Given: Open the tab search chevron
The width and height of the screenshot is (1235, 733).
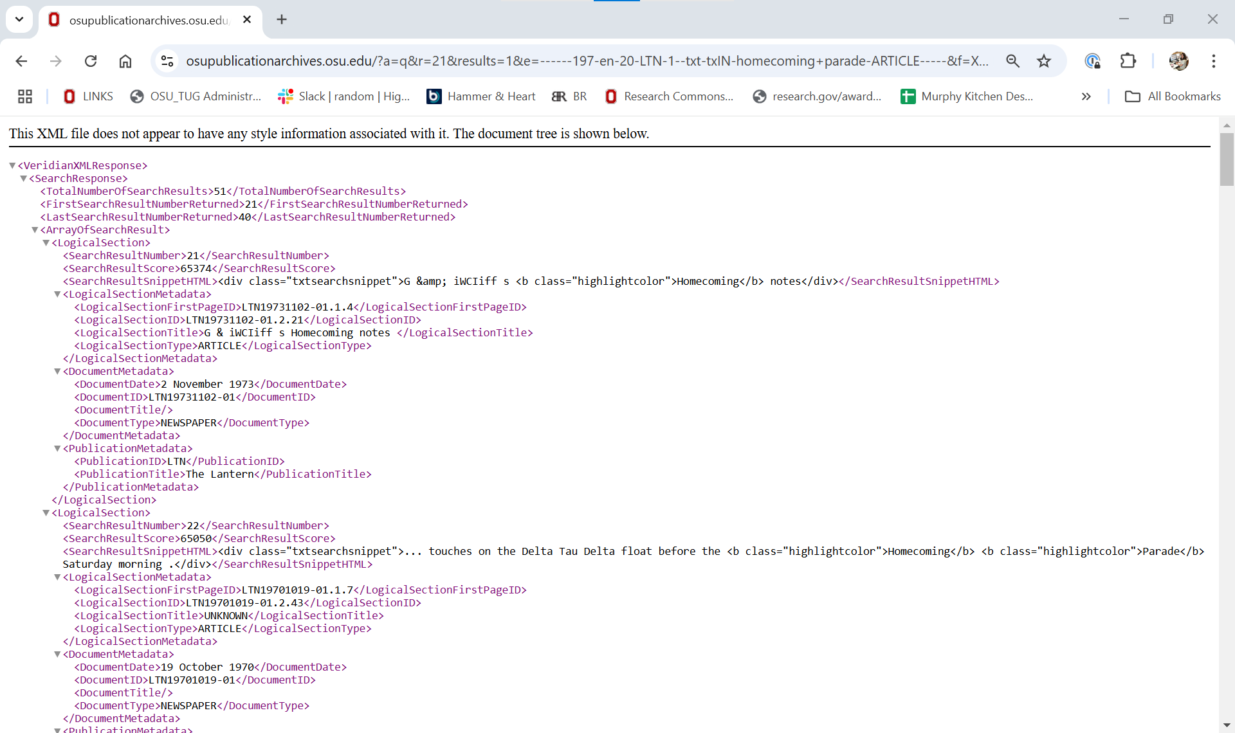Looking at the screenshot, I should pos(19,19).
